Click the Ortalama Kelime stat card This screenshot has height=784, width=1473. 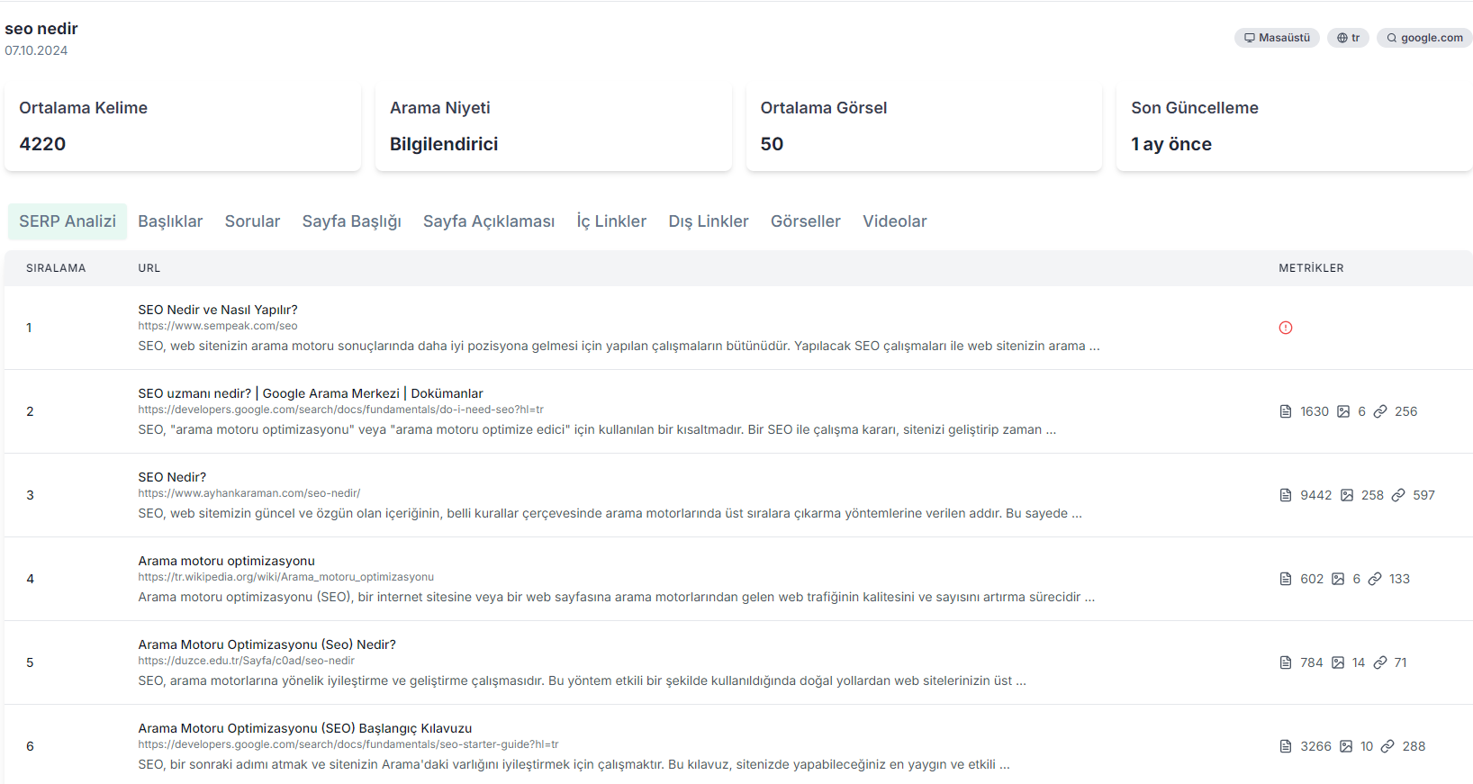coord(183,127)
